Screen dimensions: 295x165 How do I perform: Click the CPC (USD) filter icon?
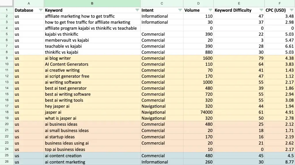pos(292,10)
